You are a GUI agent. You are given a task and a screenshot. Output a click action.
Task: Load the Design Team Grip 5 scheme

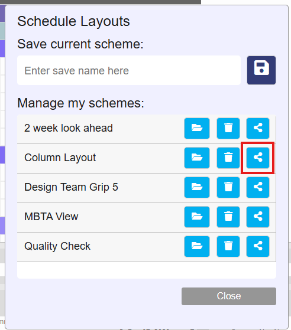click(197, 187)
